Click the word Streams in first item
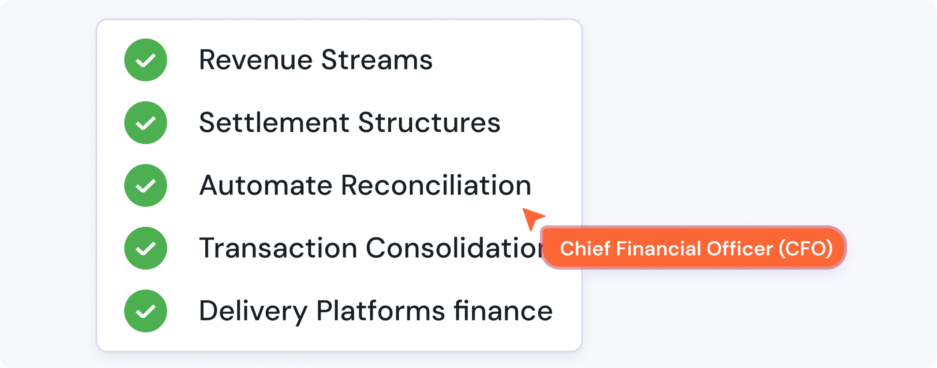 [x=377, y=60]
